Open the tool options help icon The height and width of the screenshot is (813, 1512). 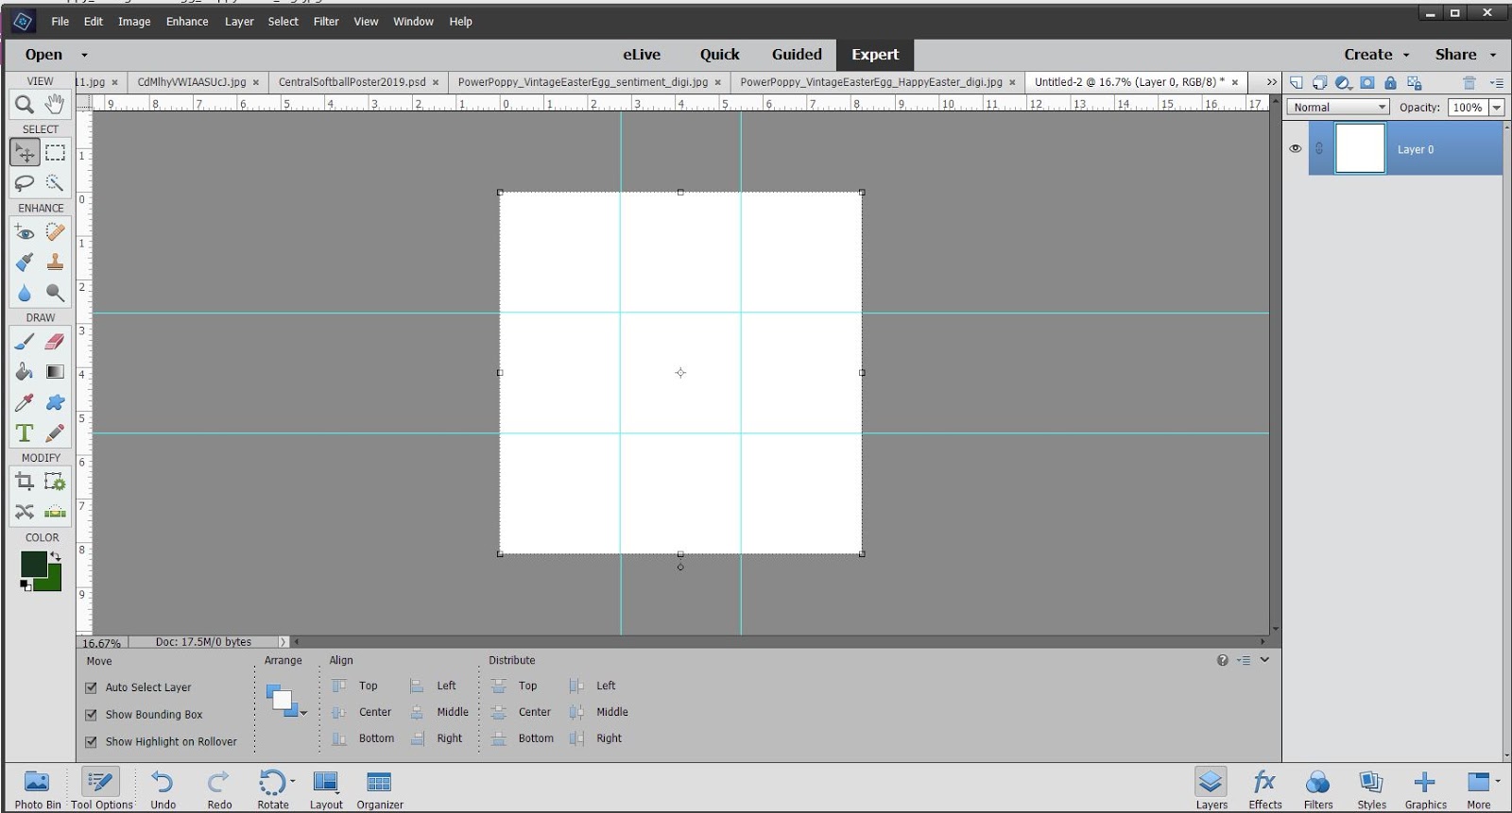point(1223,660)
